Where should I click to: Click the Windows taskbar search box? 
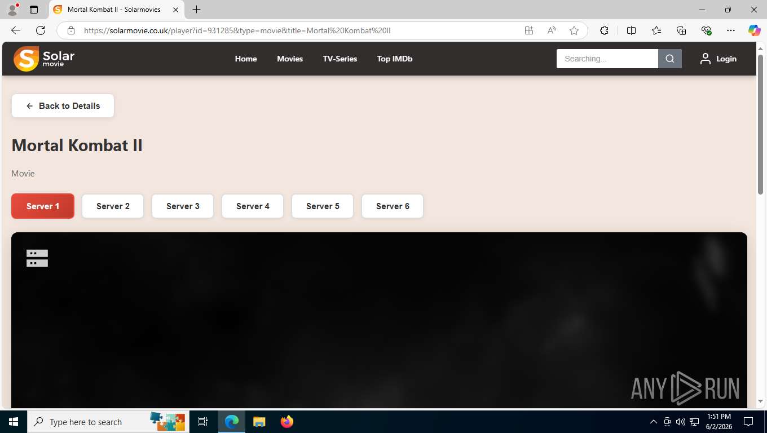107,422
